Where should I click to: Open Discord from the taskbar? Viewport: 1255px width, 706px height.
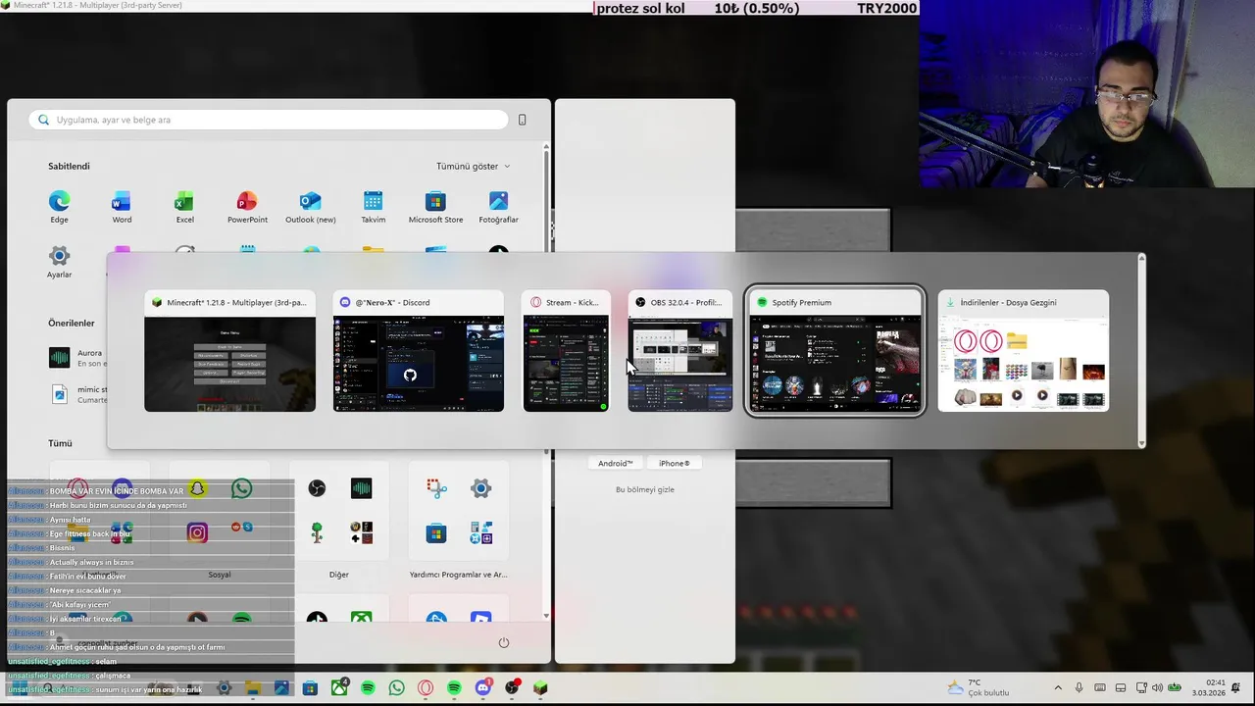482,688
